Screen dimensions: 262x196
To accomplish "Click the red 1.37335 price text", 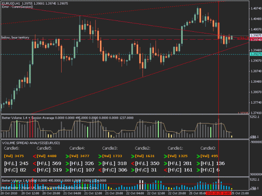I will 243,113.
